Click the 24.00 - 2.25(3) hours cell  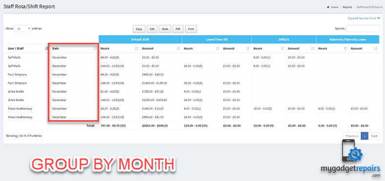(110, 109)
